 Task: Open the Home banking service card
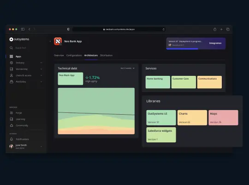(x=158, y=82)
